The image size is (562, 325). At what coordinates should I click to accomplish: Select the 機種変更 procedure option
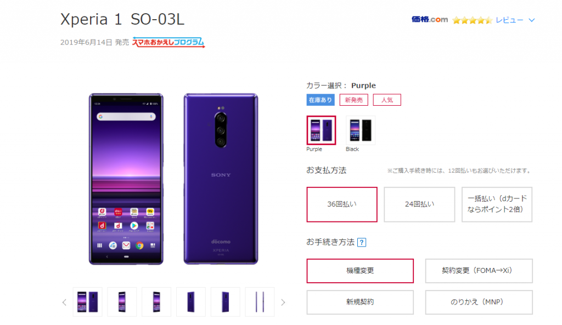click(x=360, y=271)
